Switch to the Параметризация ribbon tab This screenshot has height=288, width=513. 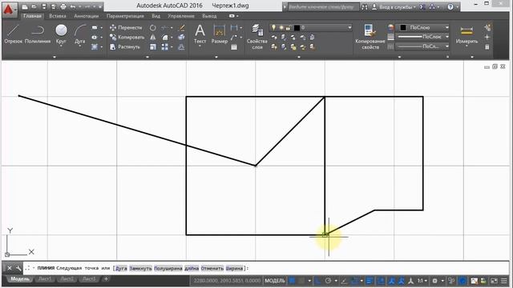(x=125, y=16)
